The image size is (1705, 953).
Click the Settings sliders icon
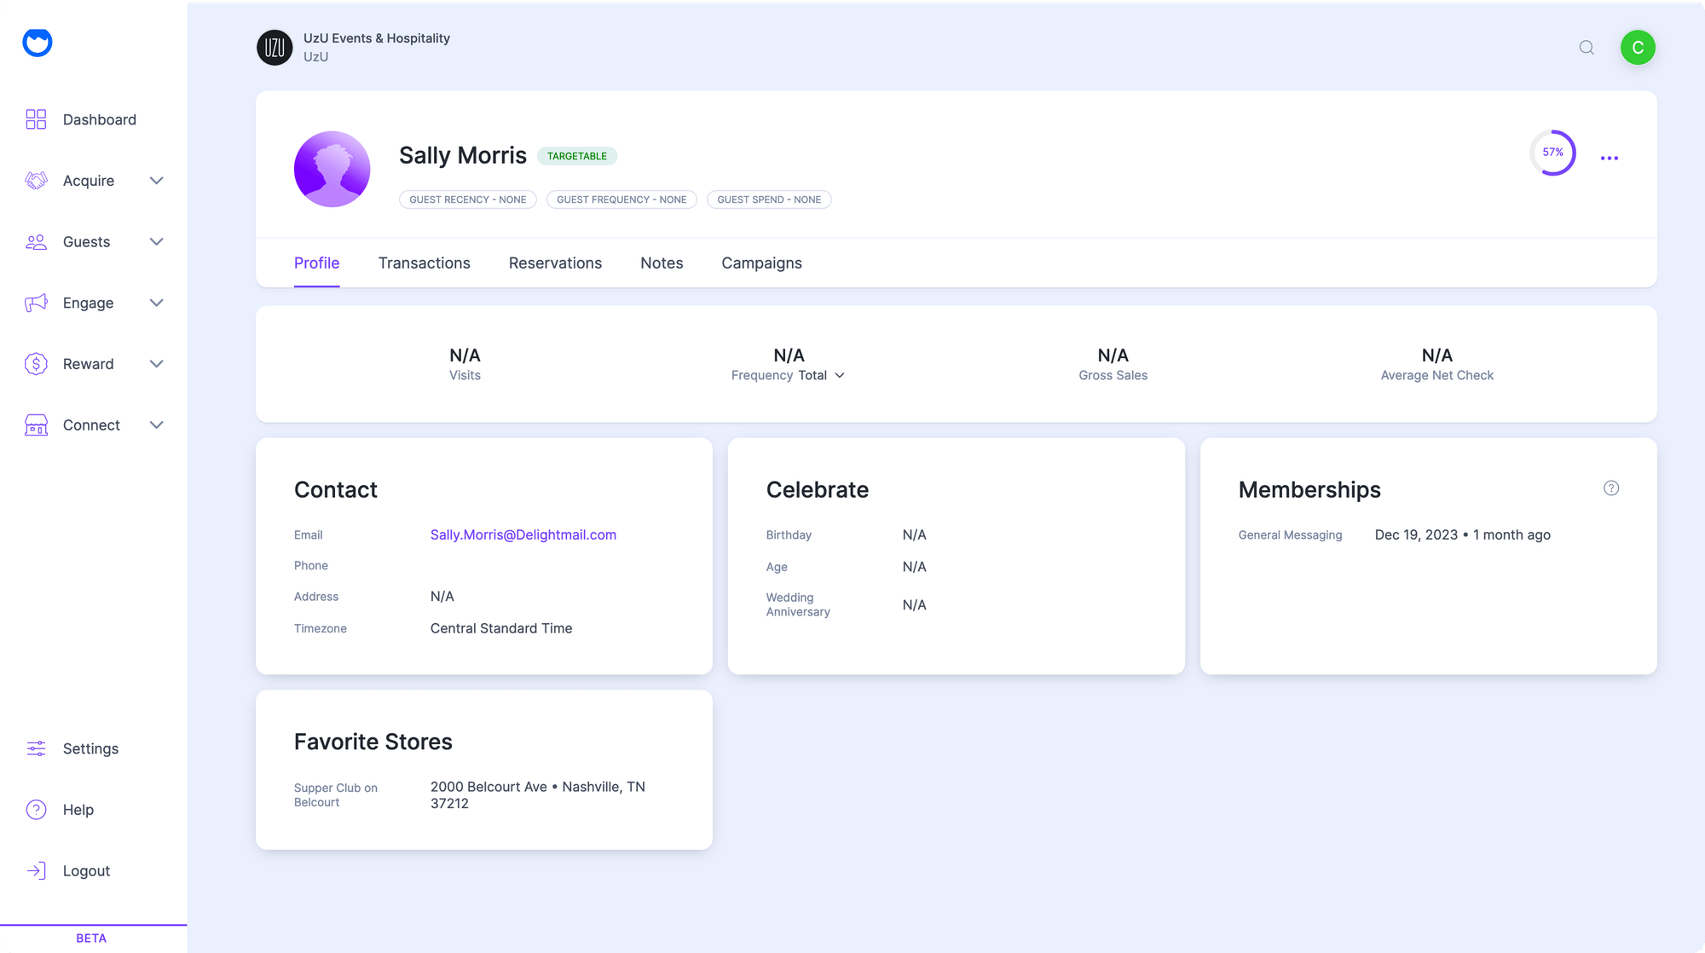[36, 748]
